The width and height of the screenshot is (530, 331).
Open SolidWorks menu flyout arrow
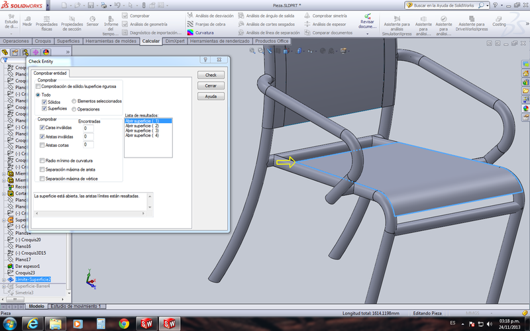pos(48,5)
